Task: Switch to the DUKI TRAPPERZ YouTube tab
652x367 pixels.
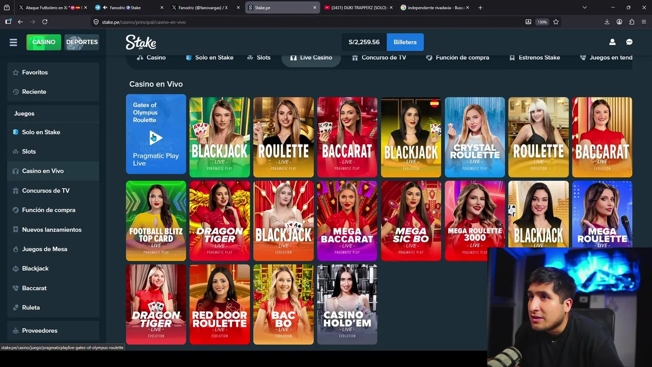Action: pyautogui.click(x=359, y=8)
